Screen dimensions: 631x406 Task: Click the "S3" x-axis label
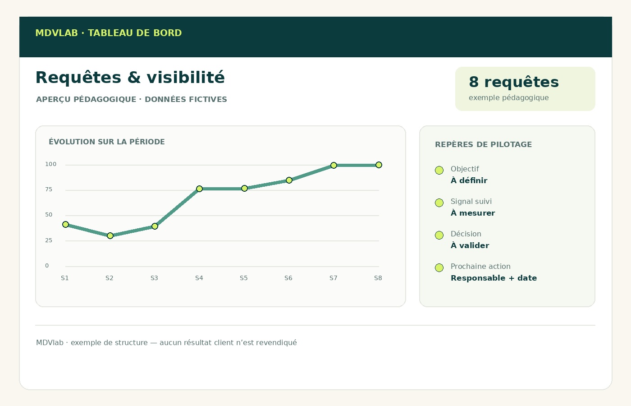[x=154, y=278]
